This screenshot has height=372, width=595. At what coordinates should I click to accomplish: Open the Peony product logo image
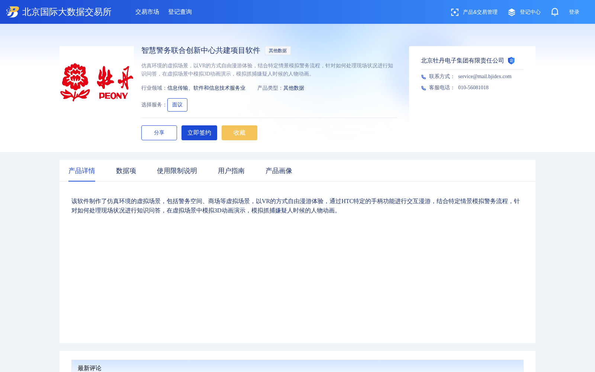click(97, 83)
